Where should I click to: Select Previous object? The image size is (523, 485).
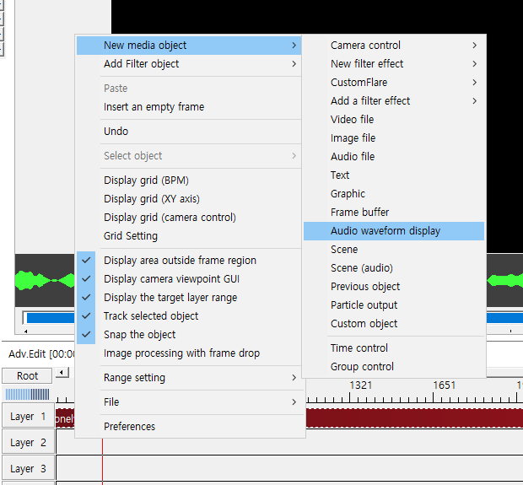coord(394,287)
